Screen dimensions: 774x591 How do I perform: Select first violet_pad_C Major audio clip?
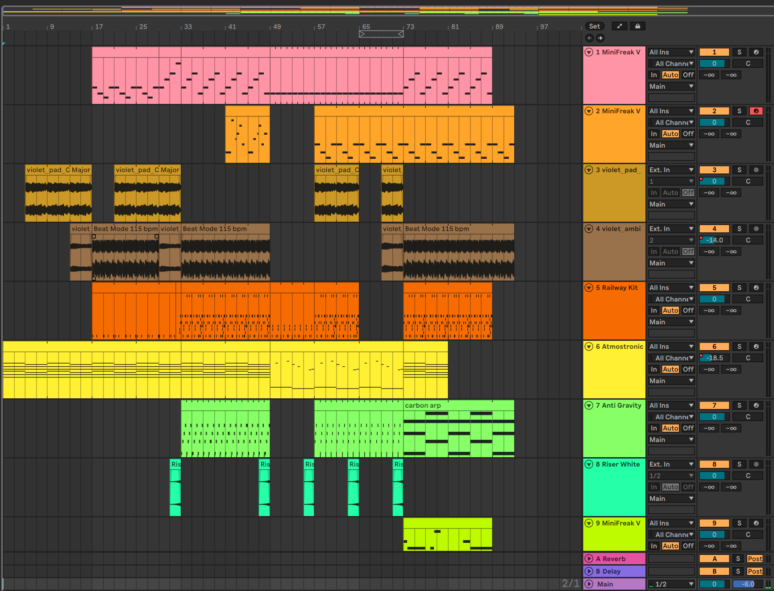click(58, 170)
